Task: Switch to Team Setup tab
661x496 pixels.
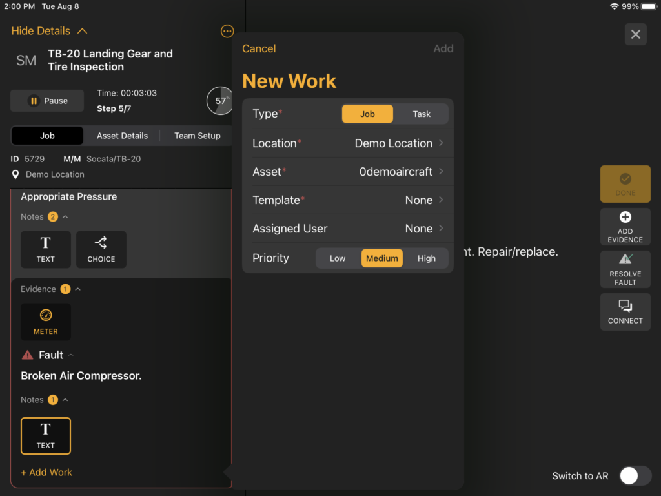Action: pyautogui.click(x=198, y=136)
